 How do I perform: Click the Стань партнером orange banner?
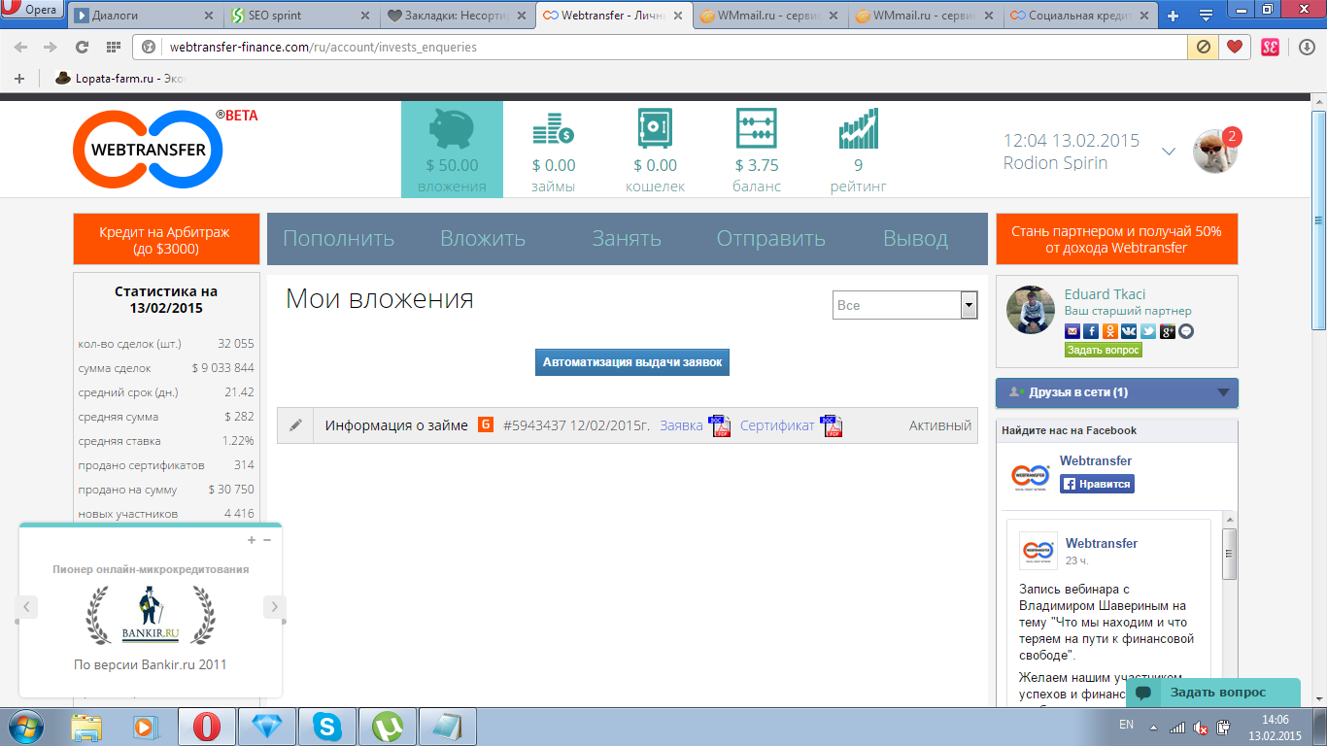[1117, 239]
